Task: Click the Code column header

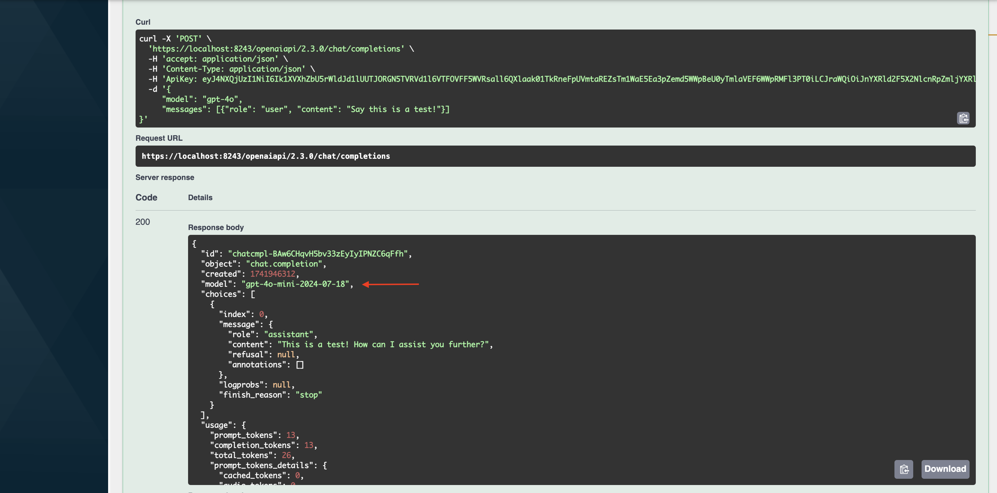Action: click(x=146, y=198)
